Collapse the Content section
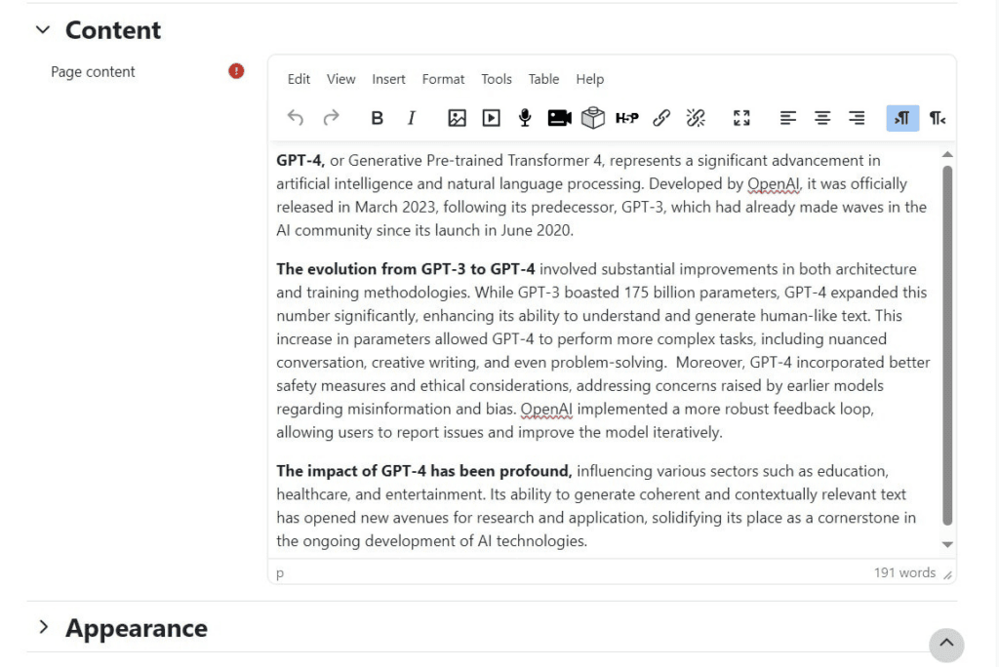 pyautogui.click(x=43, y=29)
